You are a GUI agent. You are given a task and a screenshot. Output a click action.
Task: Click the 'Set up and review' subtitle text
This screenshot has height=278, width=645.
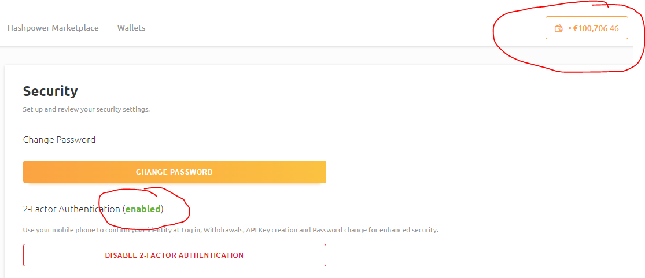[x=86, y=110]
